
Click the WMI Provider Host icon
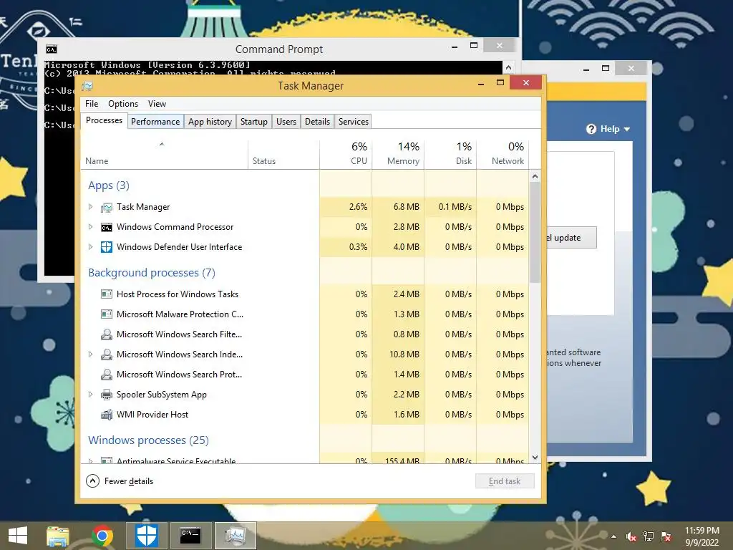pyautogui.click(x=107, y=415)
